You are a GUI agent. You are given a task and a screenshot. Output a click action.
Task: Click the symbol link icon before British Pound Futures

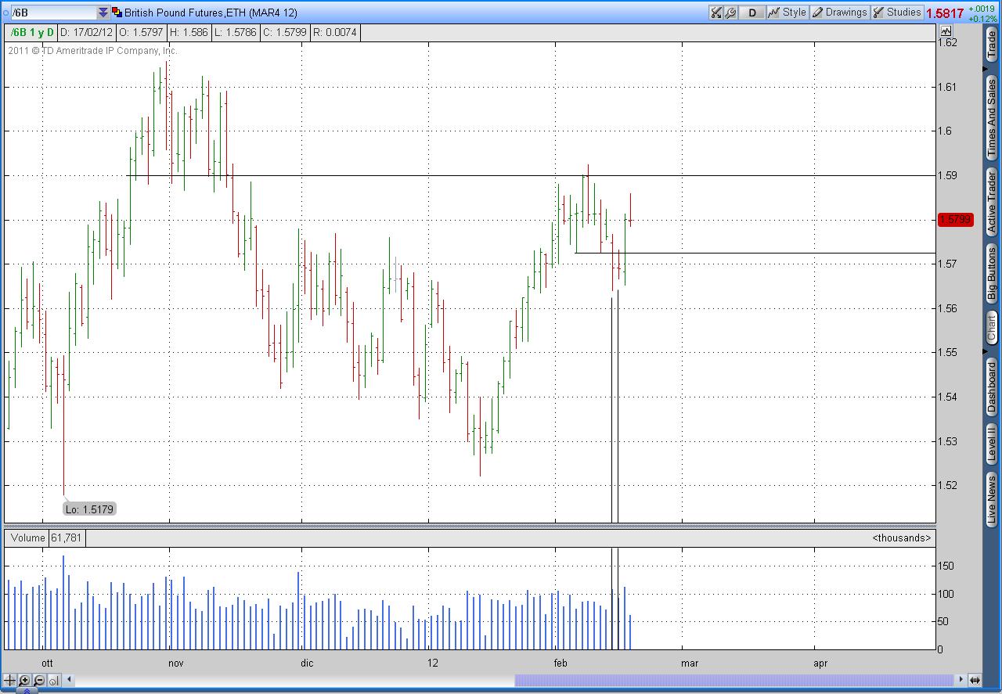pos(117,13)
